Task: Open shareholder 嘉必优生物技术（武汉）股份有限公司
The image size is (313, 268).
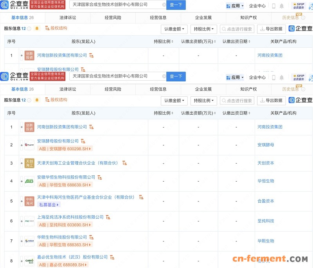Action: [x=72, y=257]
